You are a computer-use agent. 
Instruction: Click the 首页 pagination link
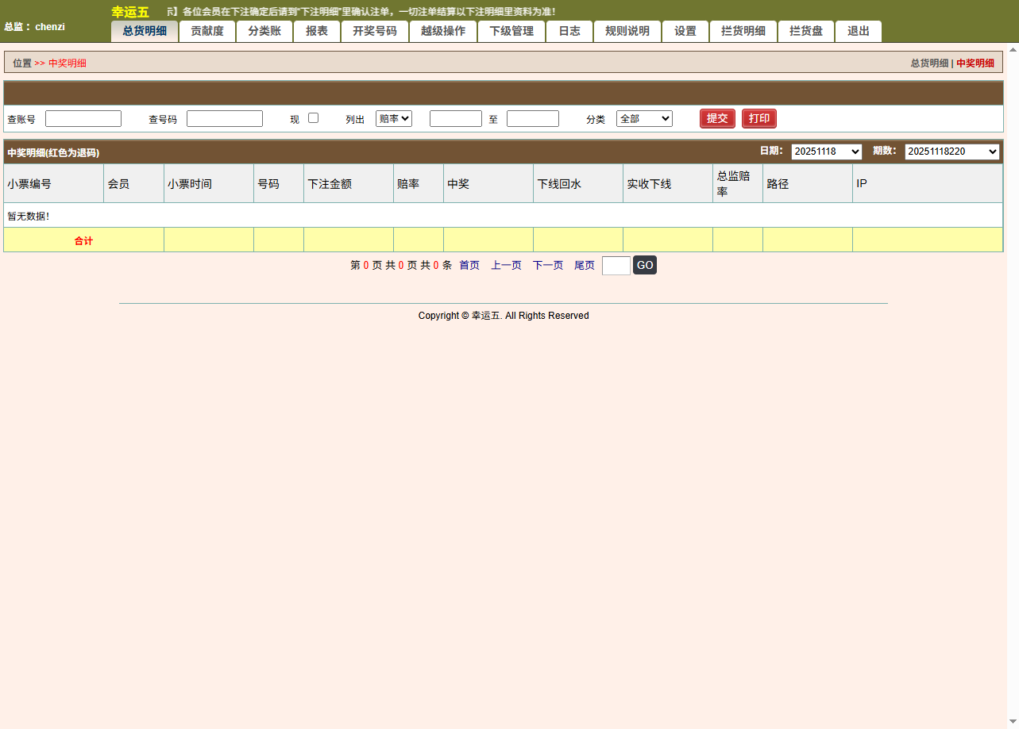[x=469, y=266]
